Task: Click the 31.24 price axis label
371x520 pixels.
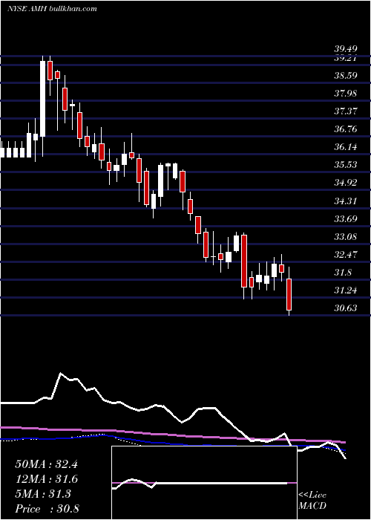Action: pyautogui.click(x=346, y=290)
